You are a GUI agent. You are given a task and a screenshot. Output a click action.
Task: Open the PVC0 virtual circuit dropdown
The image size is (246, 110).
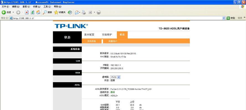115,77
